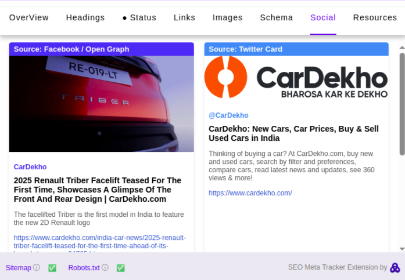Click the CarDekho Twitter card logo image

[296, 77]
